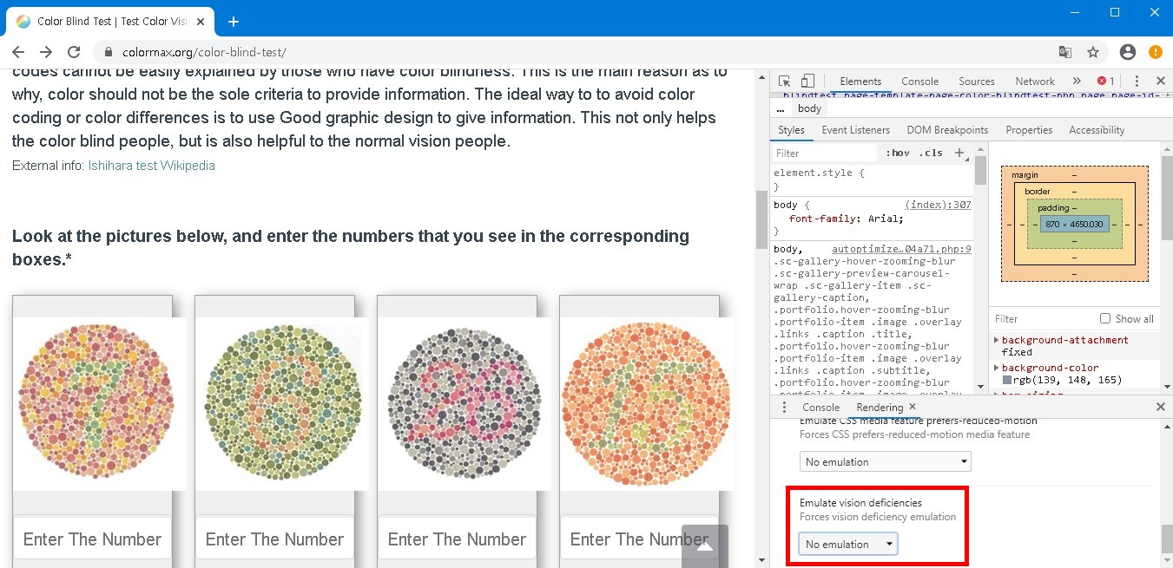
Task: Close the DevTools panel
Action: click(x=1161, y=81)
